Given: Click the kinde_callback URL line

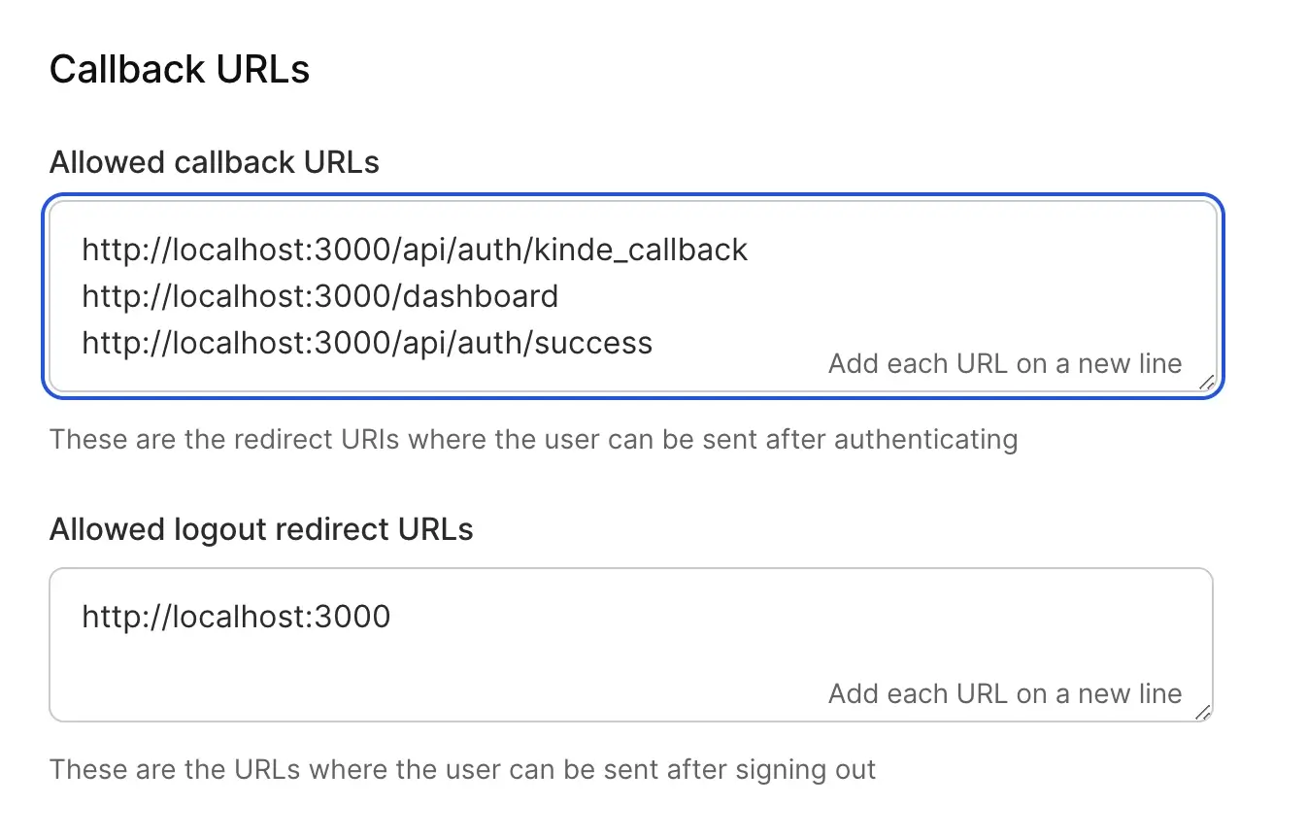Looking at the screenshot, I should pyautogui.click(x=415, y=250).
